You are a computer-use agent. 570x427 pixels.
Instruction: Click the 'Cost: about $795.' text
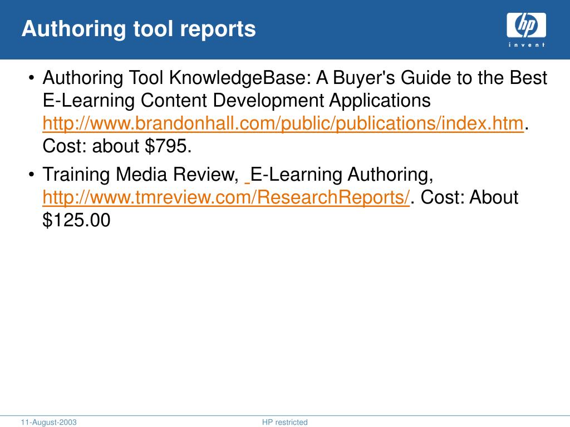coord(117,146)
